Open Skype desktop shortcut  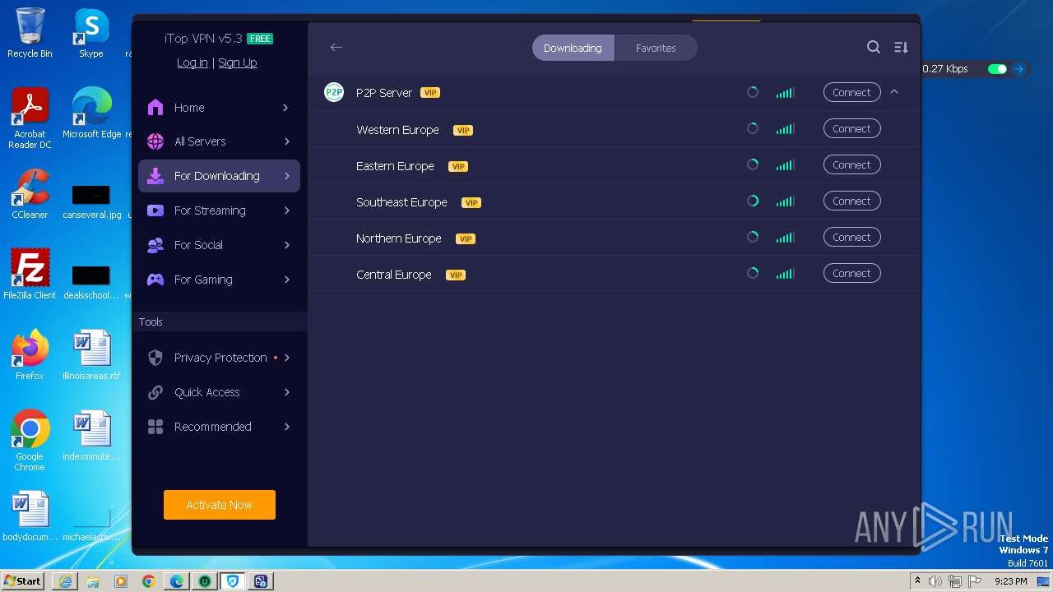[90, 33]
